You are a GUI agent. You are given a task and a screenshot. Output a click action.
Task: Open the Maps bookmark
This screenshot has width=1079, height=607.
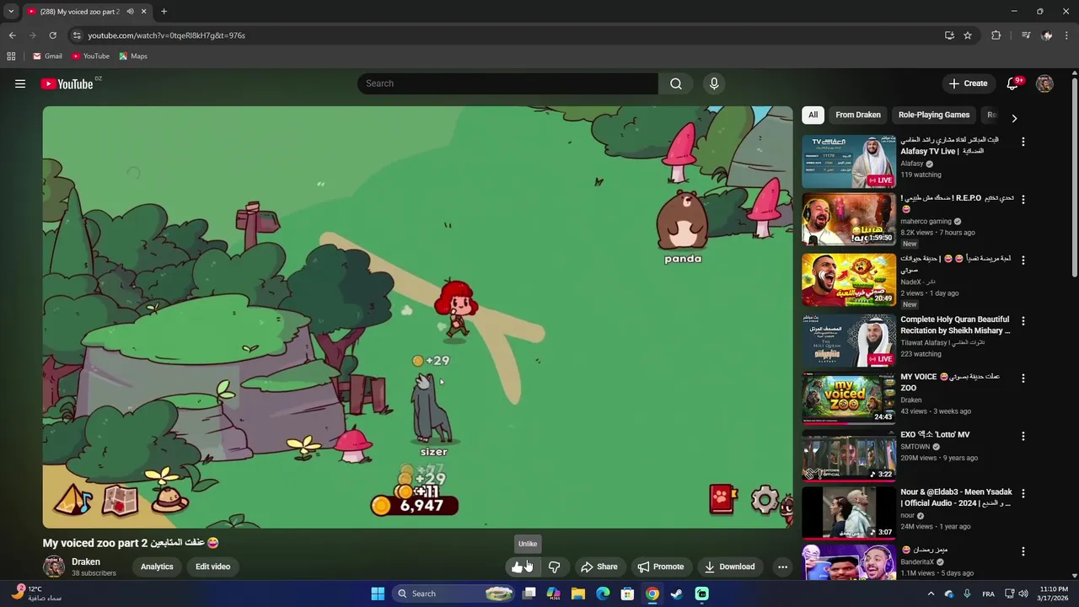(x=133, y=56)
